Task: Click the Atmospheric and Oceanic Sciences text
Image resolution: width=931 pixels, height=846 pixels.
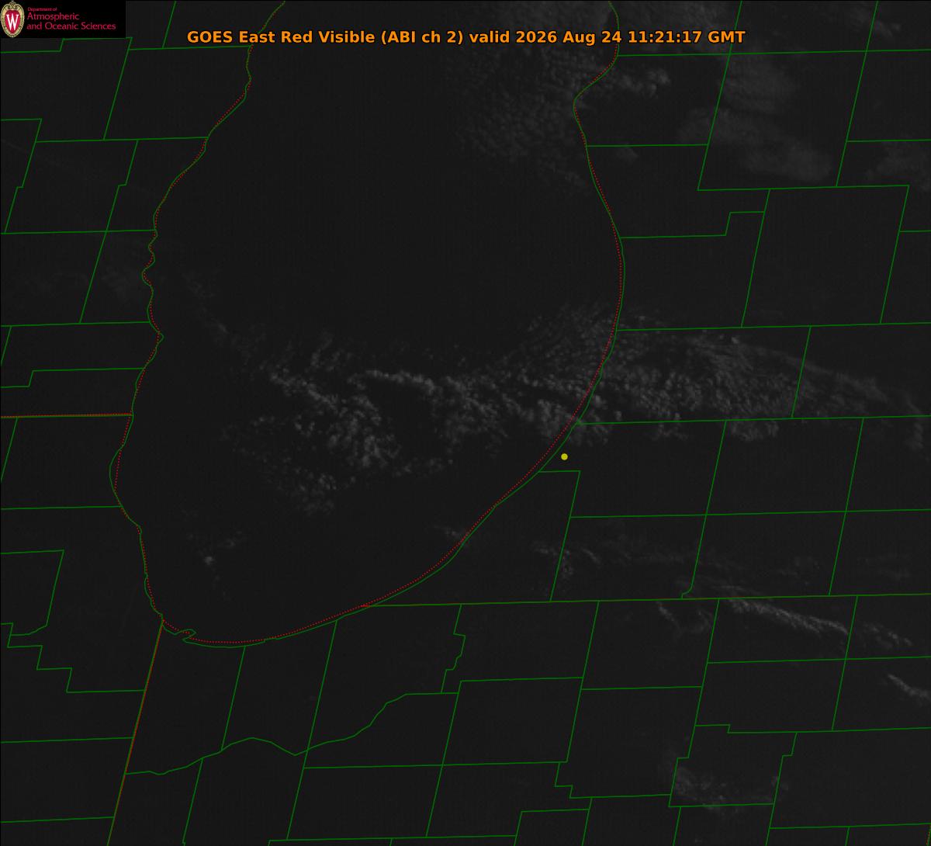Action: [71, 21]
